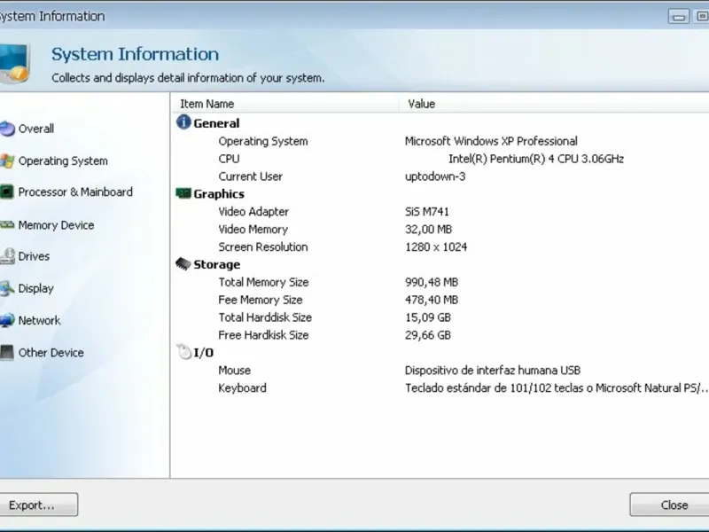View the Other Device section
The height and width of the screenshot is (532, 709).
tap(51, 353)
